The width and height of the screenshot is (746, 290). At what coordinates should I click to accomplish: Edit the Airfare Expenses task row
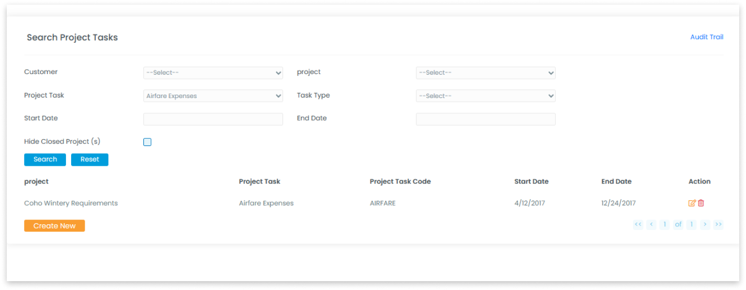click(692, 203)
